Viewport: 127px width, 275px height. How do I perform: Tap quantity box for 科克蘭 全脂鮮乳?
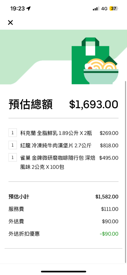(x=13, y=133)
